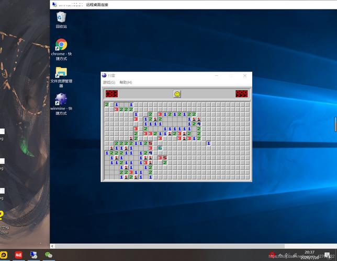Select the remote desktop taskbar icon
Viewport: 337px width, 261px height.
click(33, 255)
